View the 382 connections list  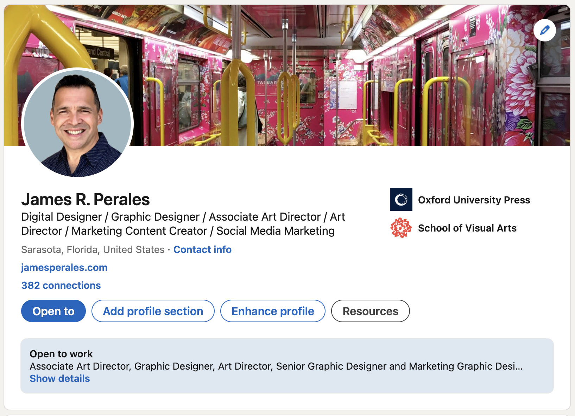61,285
